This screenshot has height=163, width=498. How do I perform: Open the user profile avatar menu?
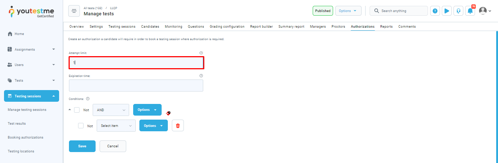click(485, 11)
